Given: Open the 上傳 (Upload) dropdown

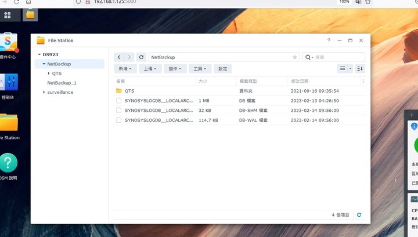Looking at the screenshot, I should click(150, 68).
